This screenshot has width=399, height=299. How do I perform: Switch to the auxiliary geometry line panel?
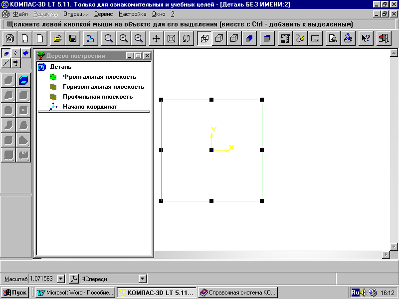6,63
